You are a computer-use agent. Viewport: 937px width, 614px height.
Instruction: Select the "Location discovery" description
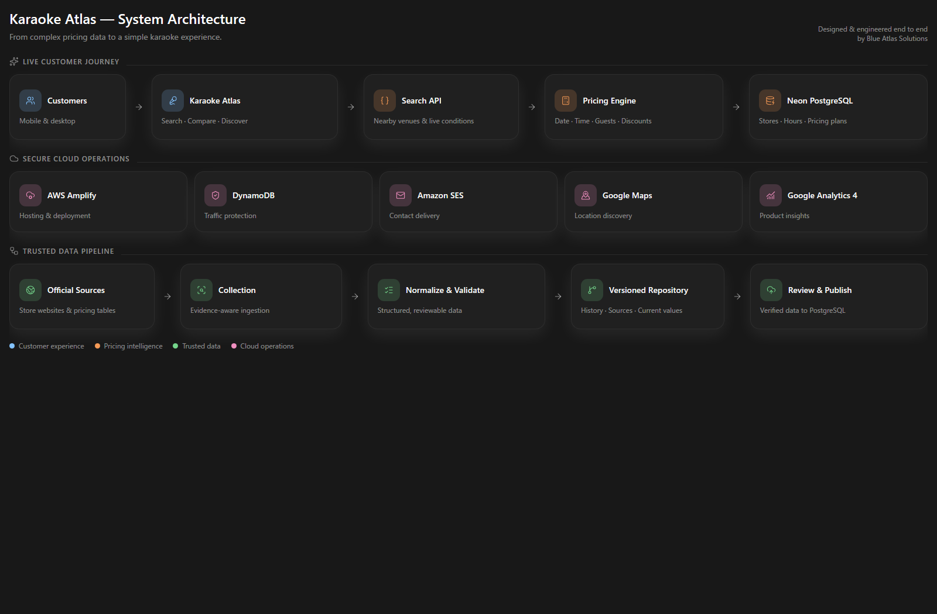pos(603,216)
